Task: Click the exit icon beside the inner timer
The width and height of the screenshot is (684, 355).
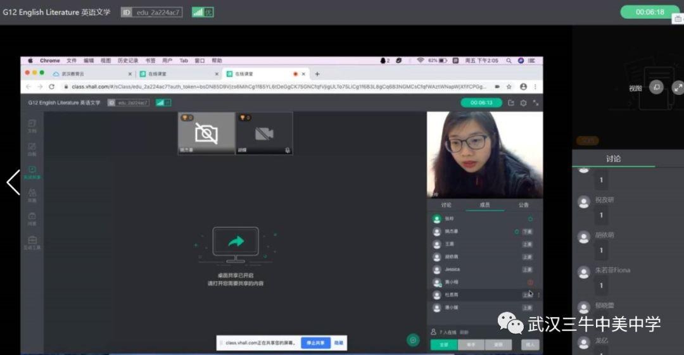Action: pyautogui.click(x=511, y=103)
